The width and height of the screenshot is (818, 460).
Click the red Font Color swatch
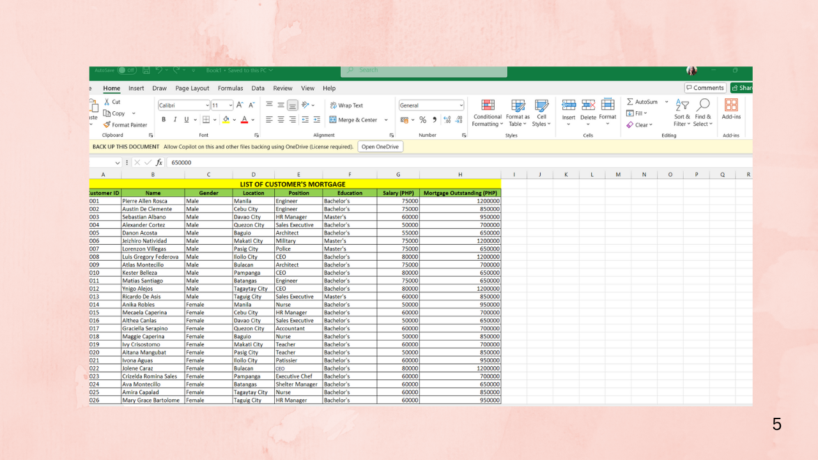pos(245,119)
